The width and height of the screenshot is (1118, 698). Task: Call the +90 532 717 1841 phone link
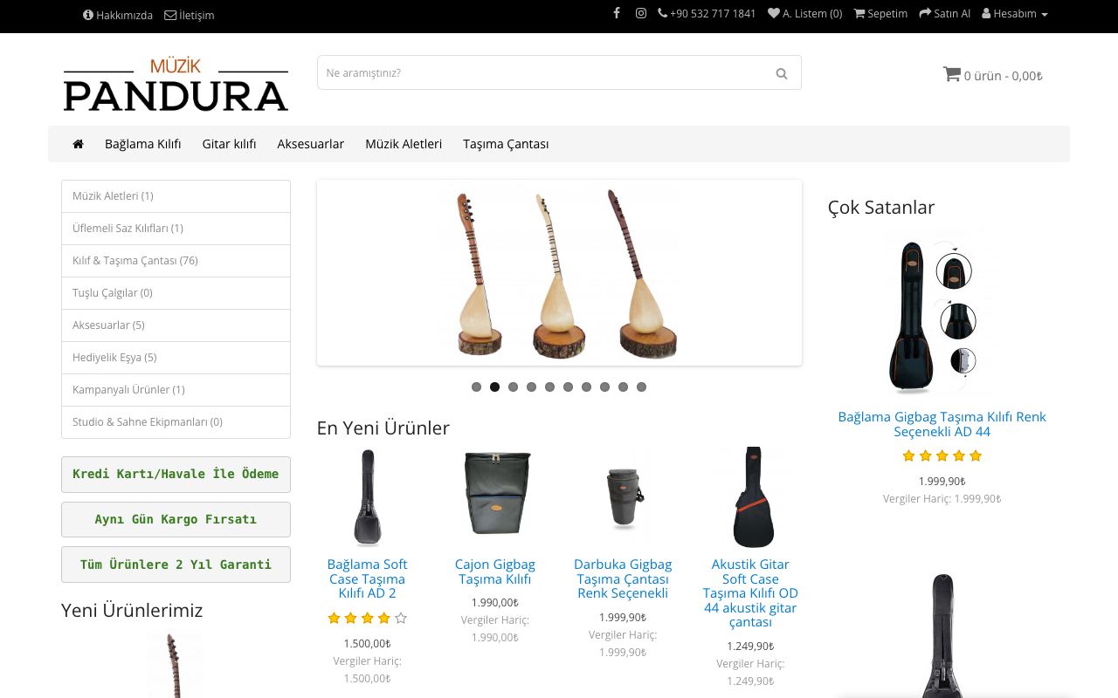tap(707, 14)
